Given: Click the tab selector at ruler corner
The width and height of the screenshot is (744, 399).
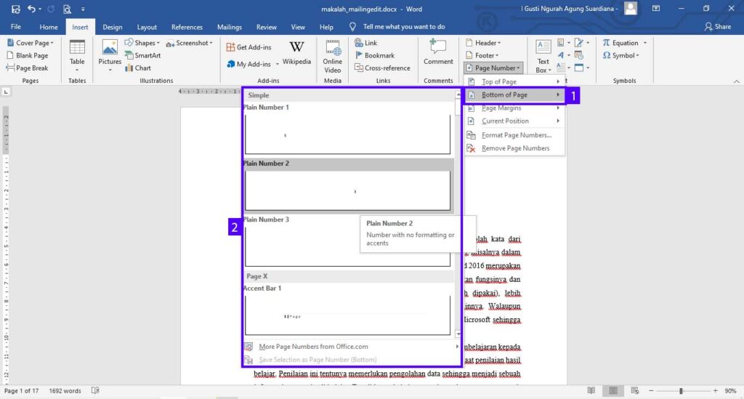Looking at the screenshot, I should [6, 91].
